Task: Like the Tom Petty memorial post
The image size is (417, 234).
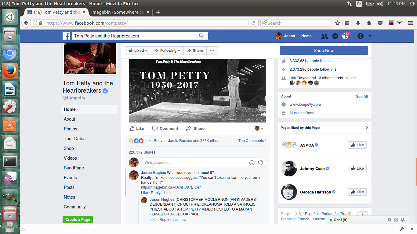Action: click(x=136, y=128)
